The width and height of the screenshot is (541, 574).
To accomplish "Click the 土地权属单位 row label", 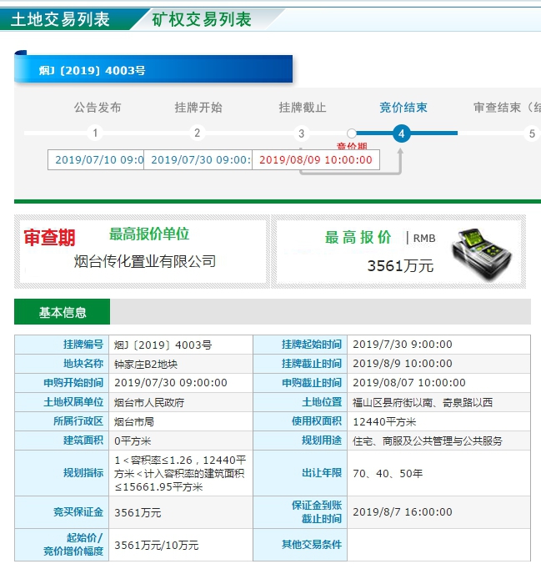I will pos(73,402).
